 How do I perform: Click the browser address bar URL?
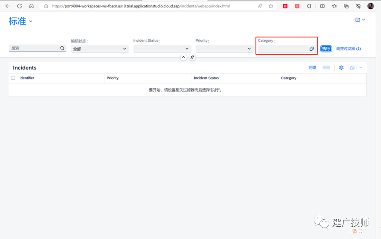pyautogui.click(x=141, y=6)
